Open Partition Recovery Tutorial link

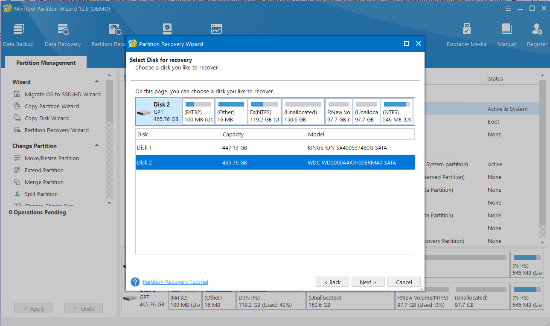pos(176,282)
